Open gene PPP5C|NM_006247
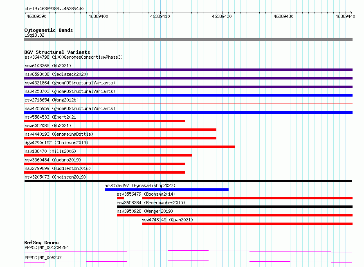This screenshot has width=364, height=267. point(43,258)
